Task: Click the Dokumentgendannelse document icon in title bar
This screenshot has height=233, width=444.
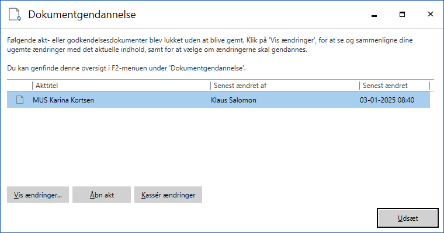Action: (15, 14)
